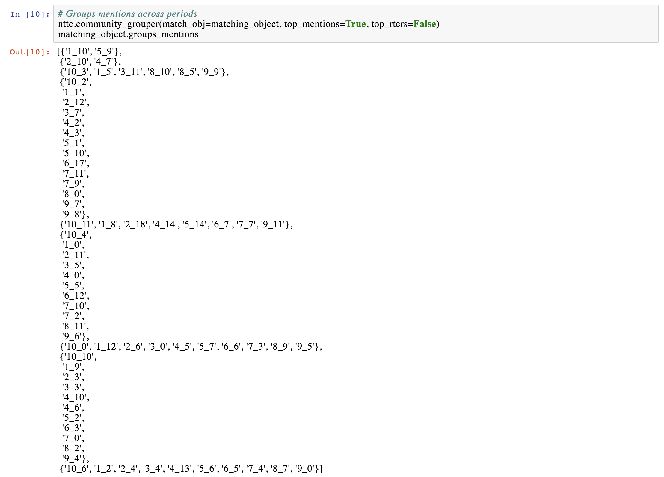The image size is (664, 477).
Task: Click the '10_10' set opening line
Action: pyautogui.click(x=78, y=357)
